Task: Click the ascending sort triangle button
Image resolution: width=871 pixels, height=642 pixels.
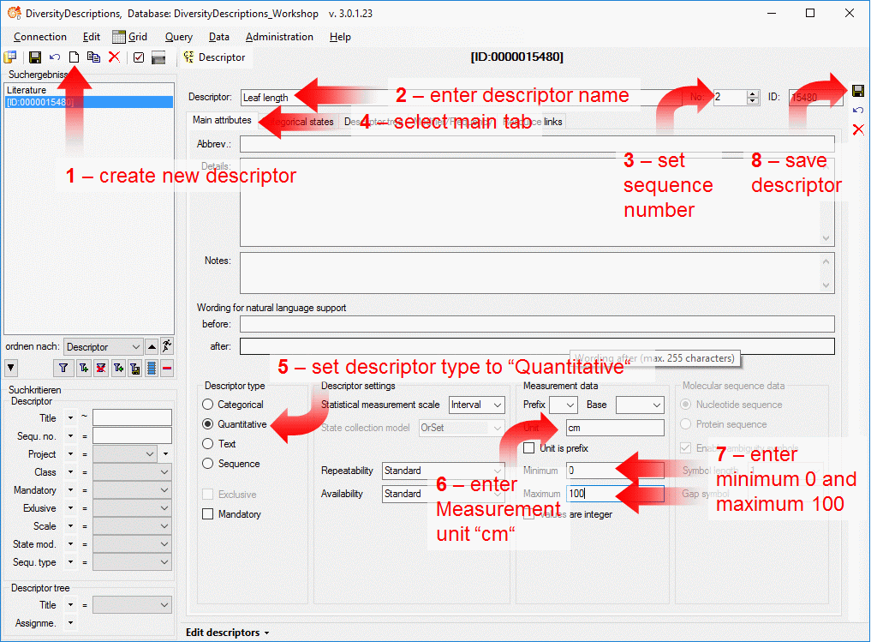Action: point(151,347)
